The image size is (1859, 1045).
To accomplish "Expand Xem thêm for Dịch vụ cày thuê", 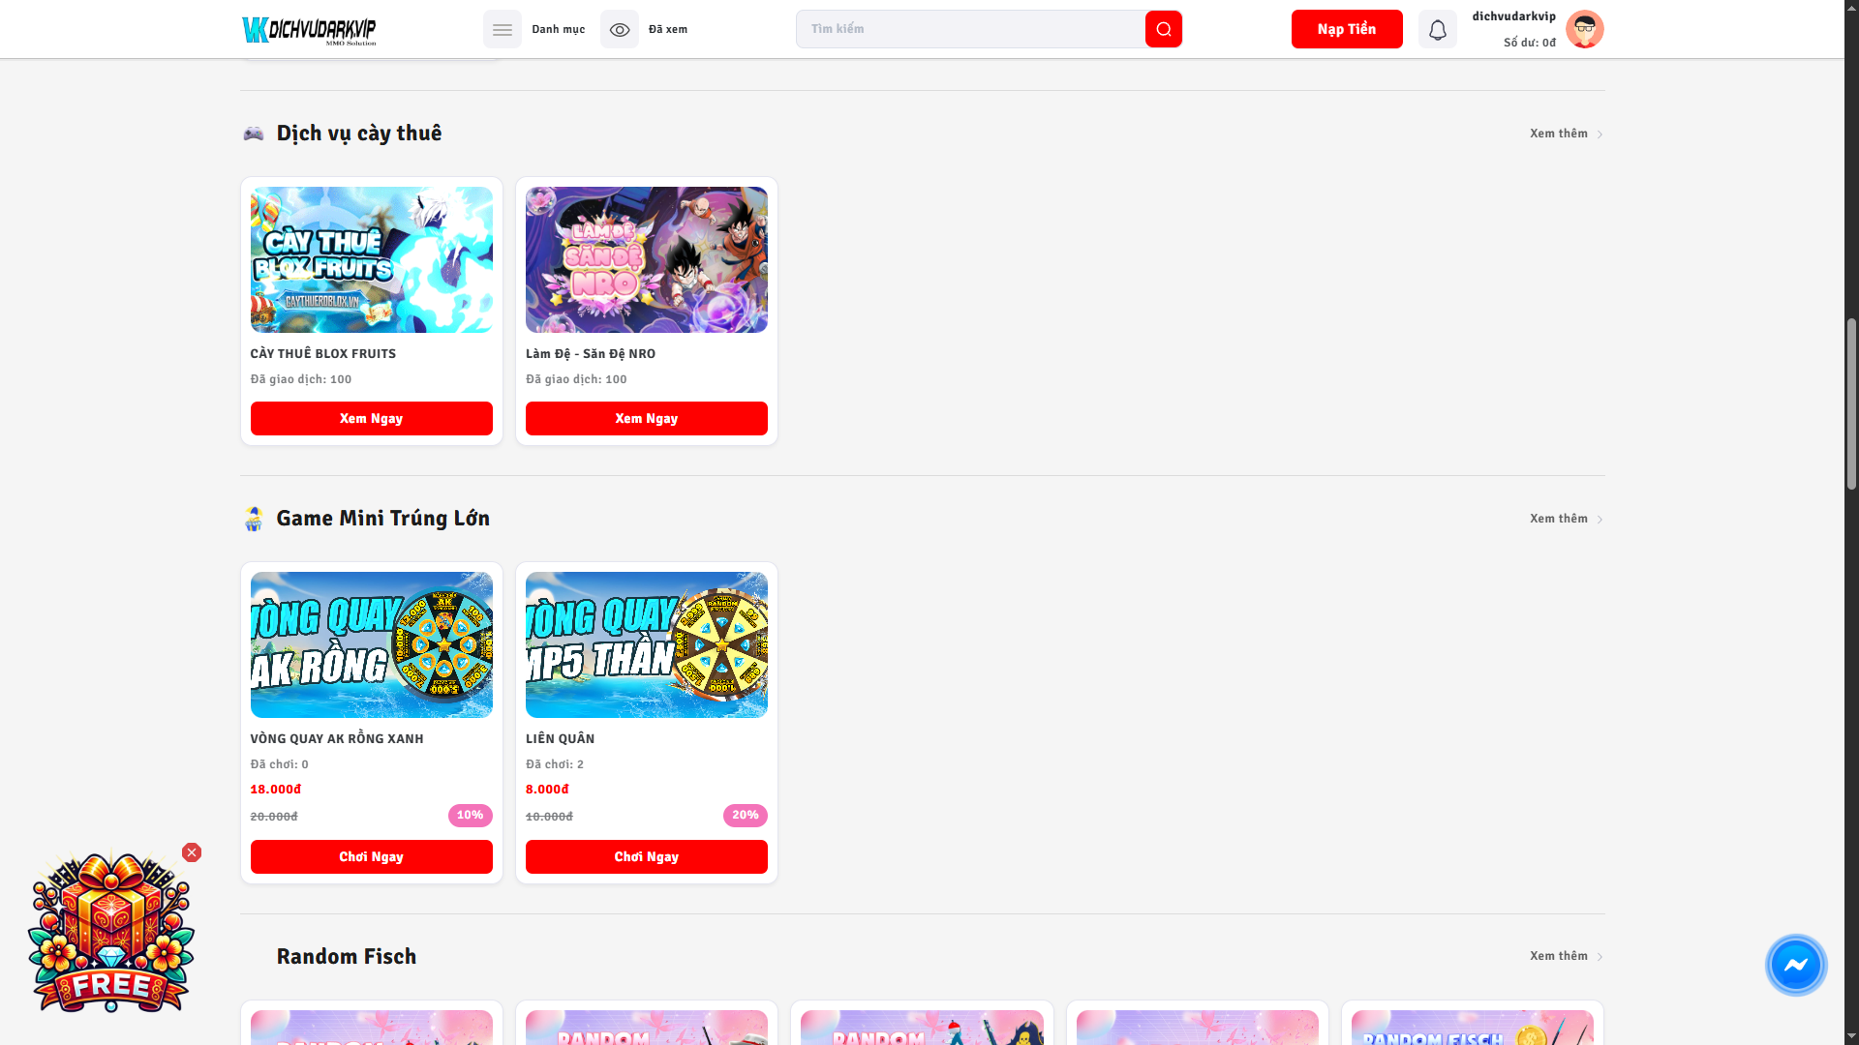I will (x=1566, y=134).
